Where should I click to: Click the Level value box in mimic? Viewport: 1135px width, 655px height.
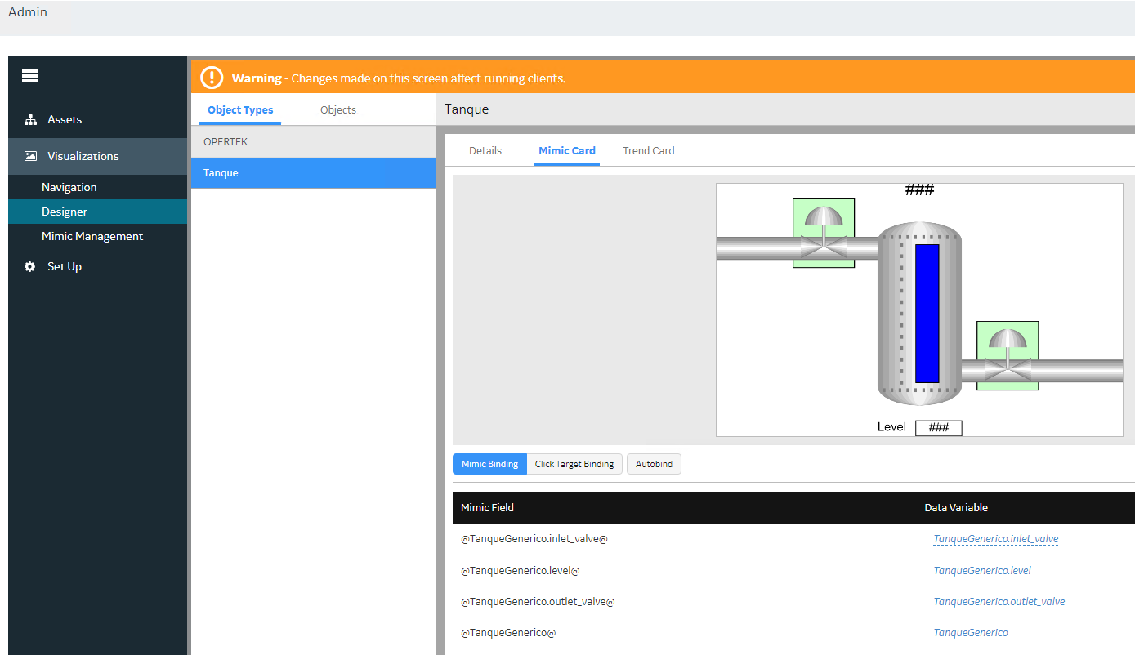coord(938,428)
